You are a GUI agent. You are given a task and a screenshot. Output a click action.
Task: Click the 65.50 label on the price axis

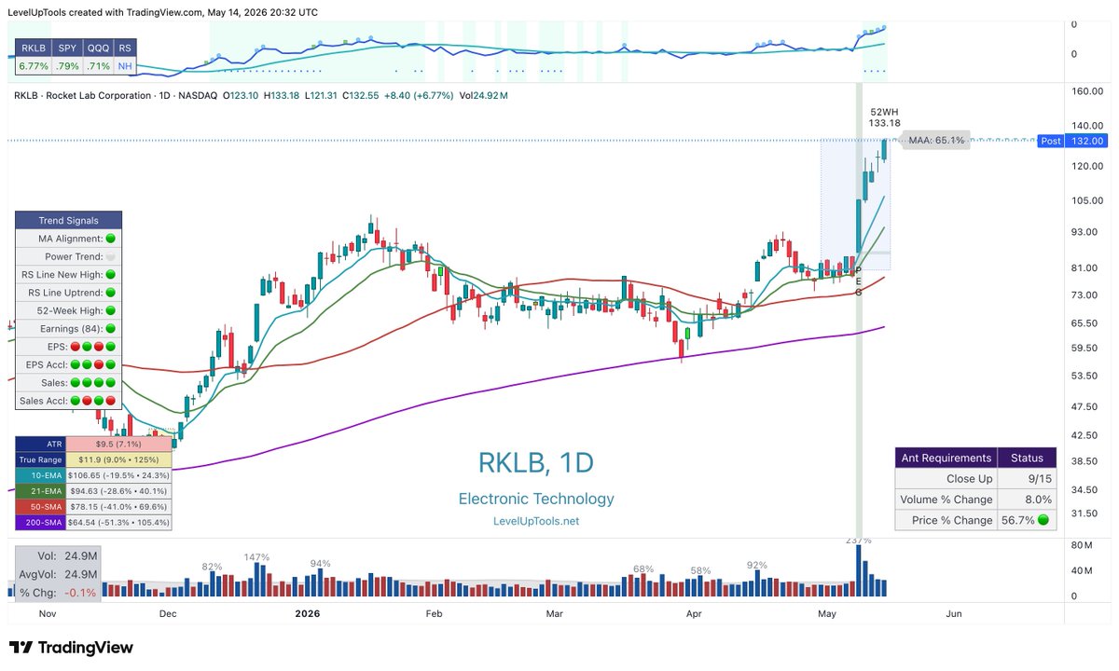click(x=1086, y=322)
